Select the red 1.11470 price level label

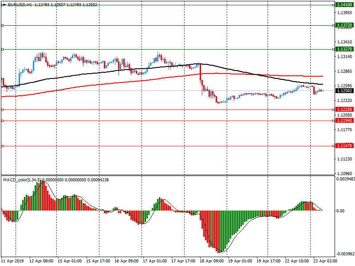pyautogui.click(x=344, y=145)
